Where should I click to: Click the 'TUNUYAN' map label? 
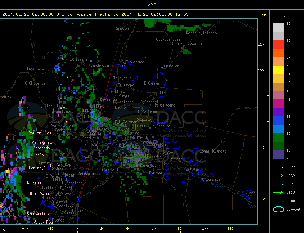(x=78, y=210)
